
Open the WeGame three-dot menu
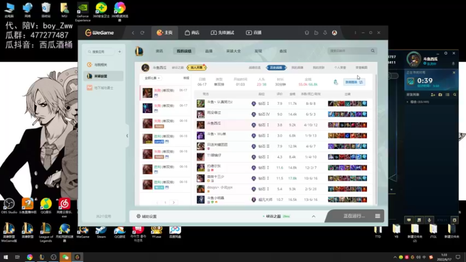[355, 33]
